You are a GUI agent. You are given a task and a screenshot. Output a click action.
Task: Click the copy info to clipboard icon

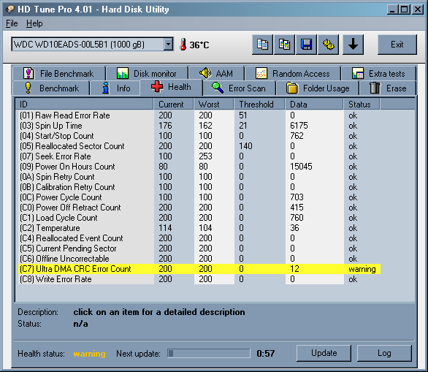point(262,45)
